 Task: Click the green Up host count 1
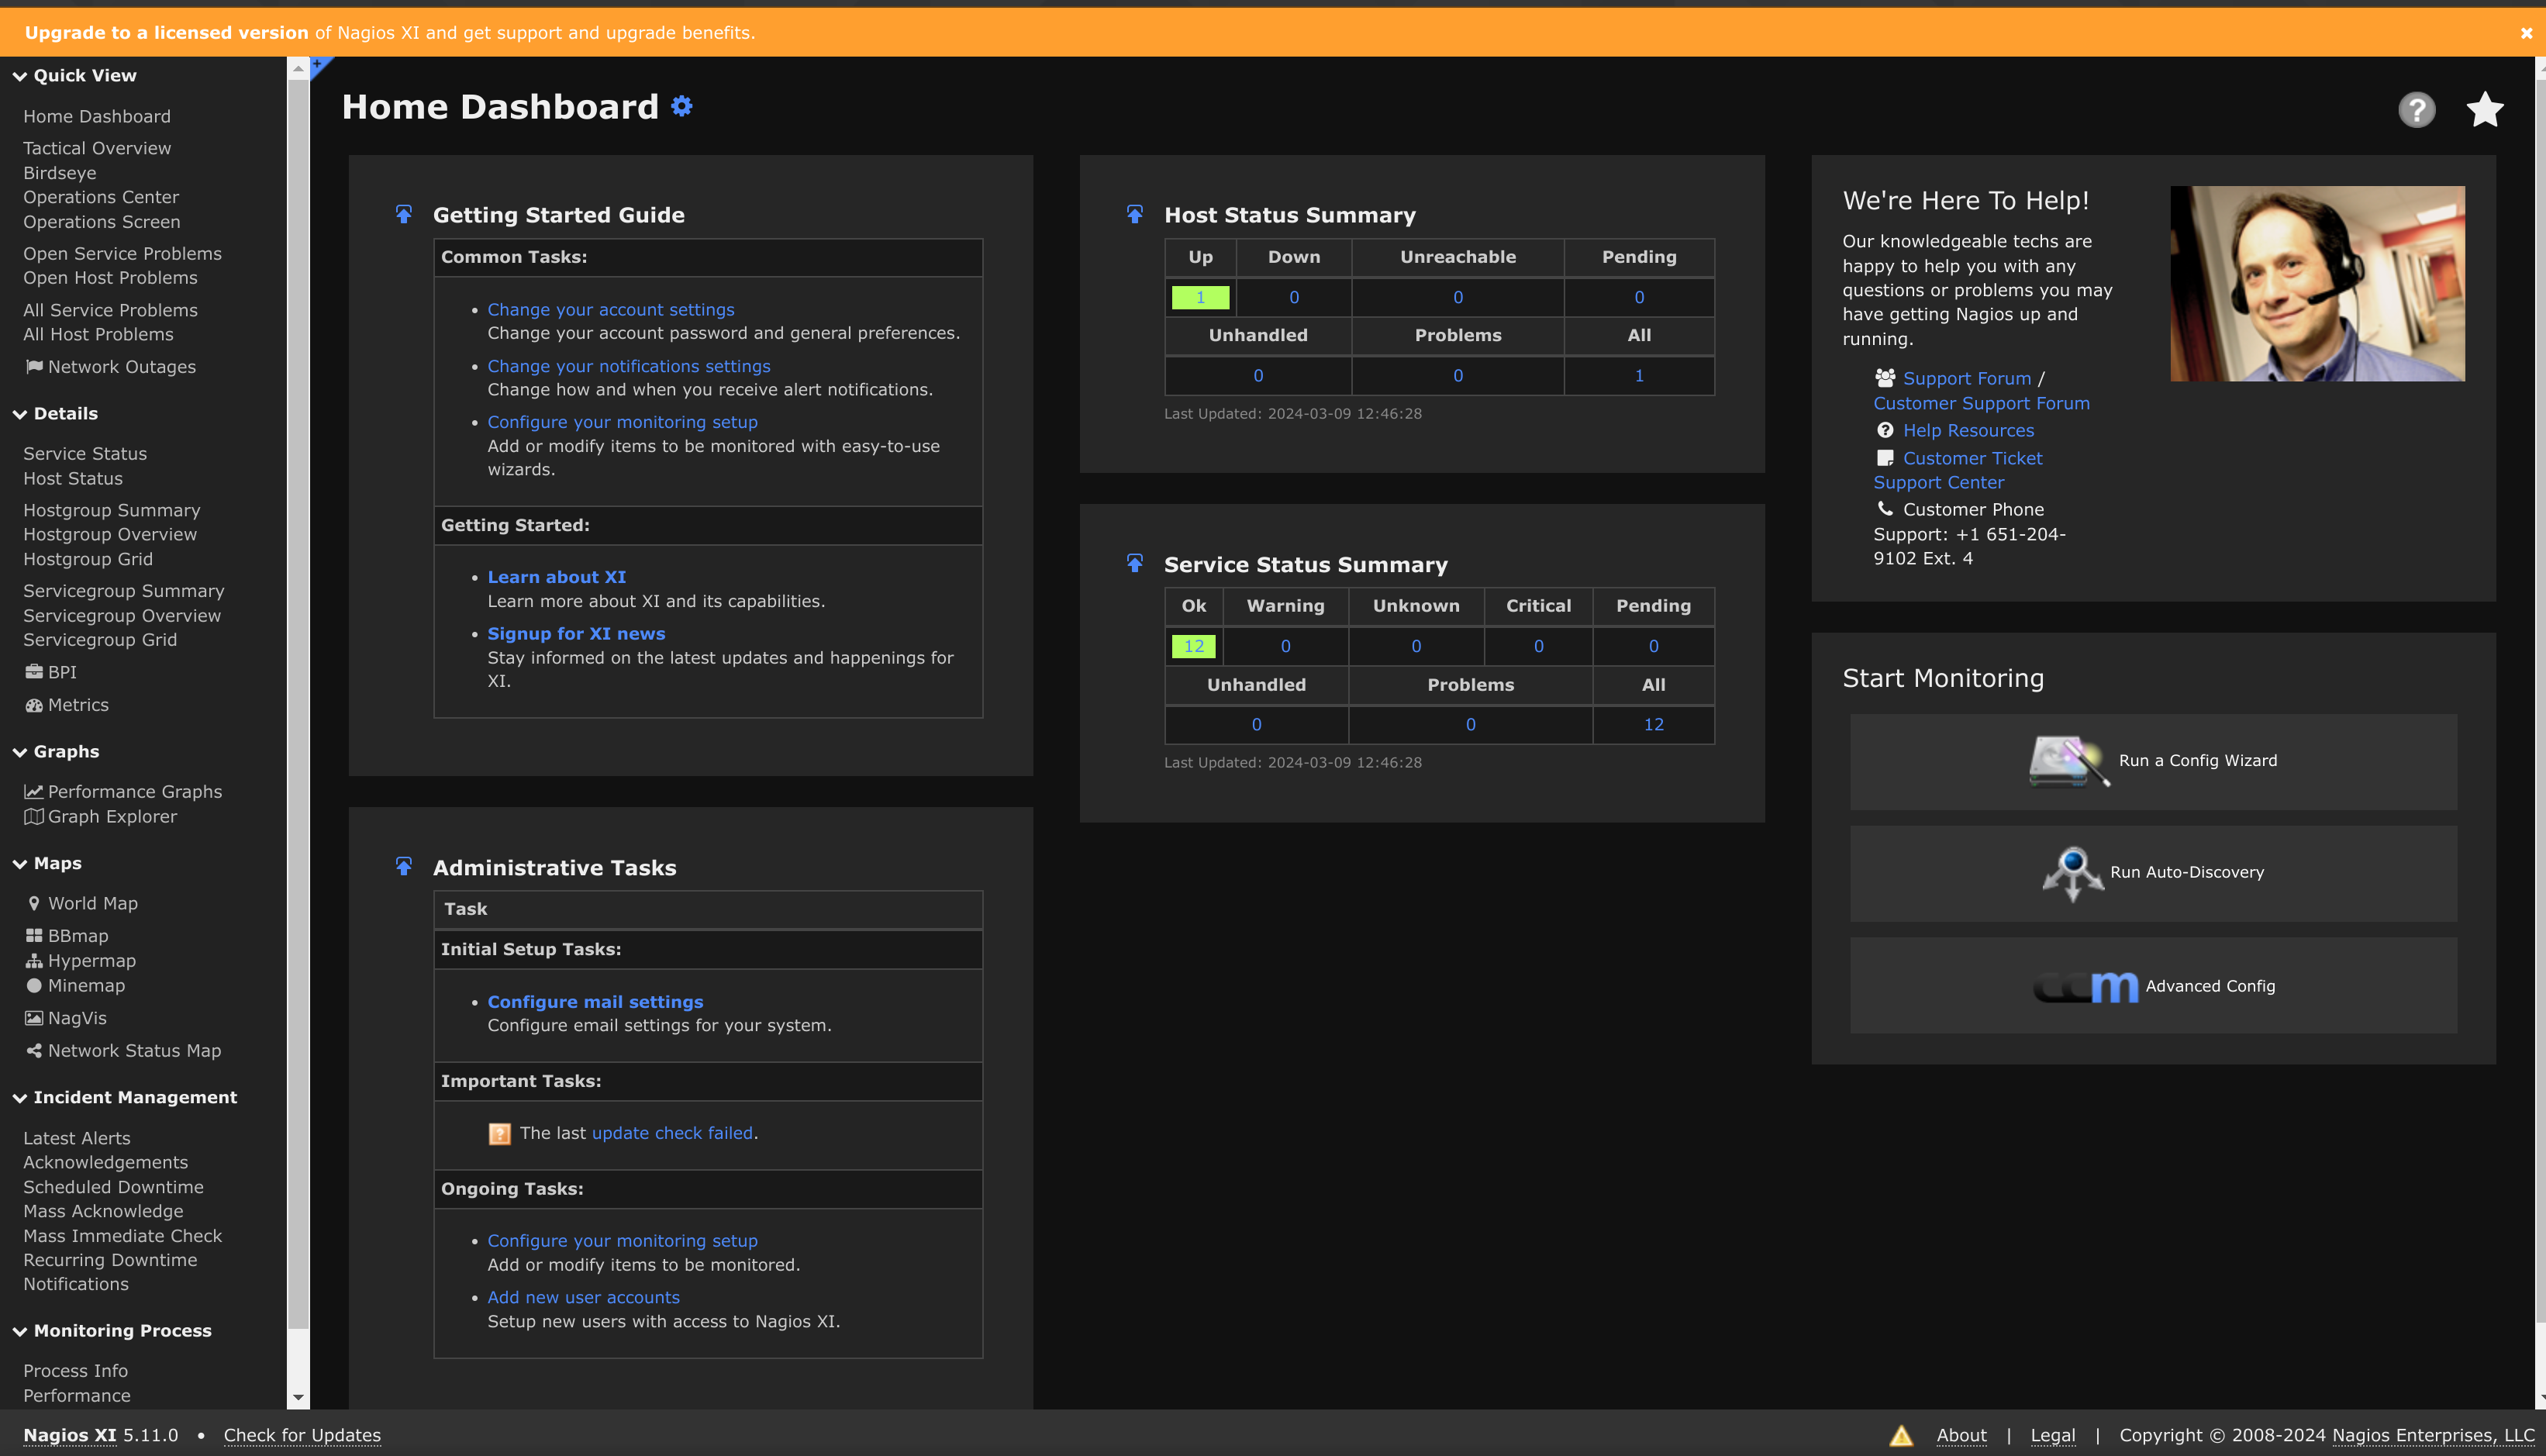(x=1200, y=297)
